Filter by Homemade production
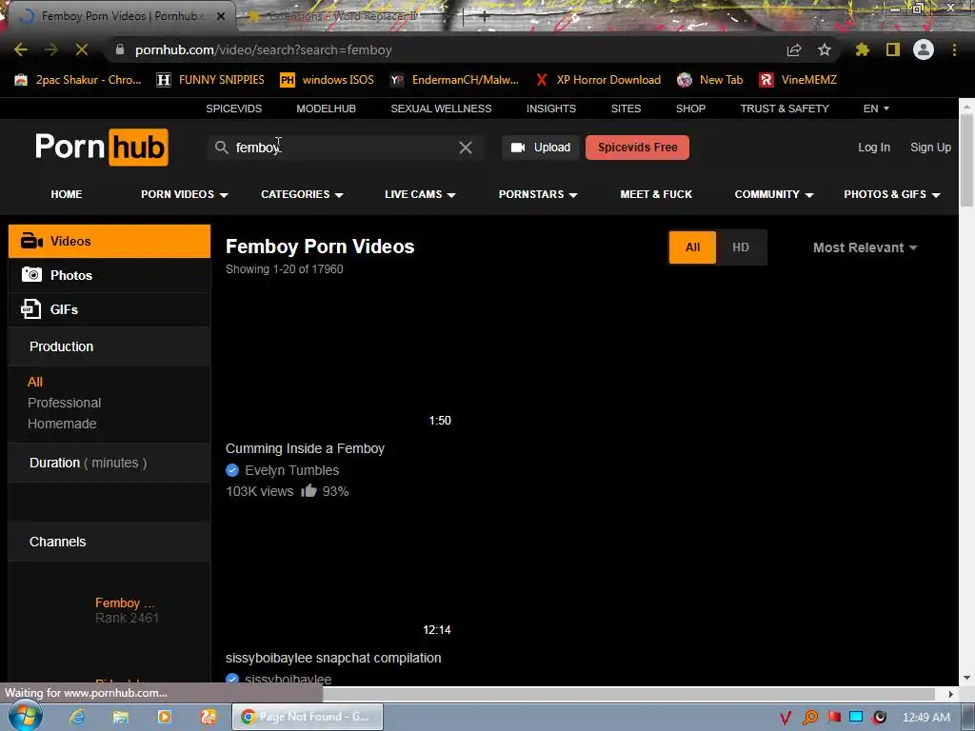Screen dimensions: 975x731 click(62, 424)
